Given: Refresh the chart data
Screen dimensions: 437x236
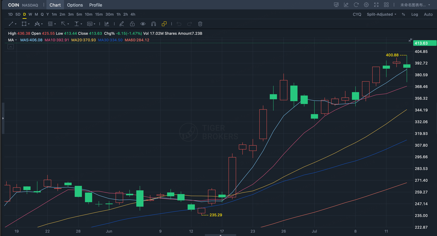Looking at the screenshot, I should 356,5.
